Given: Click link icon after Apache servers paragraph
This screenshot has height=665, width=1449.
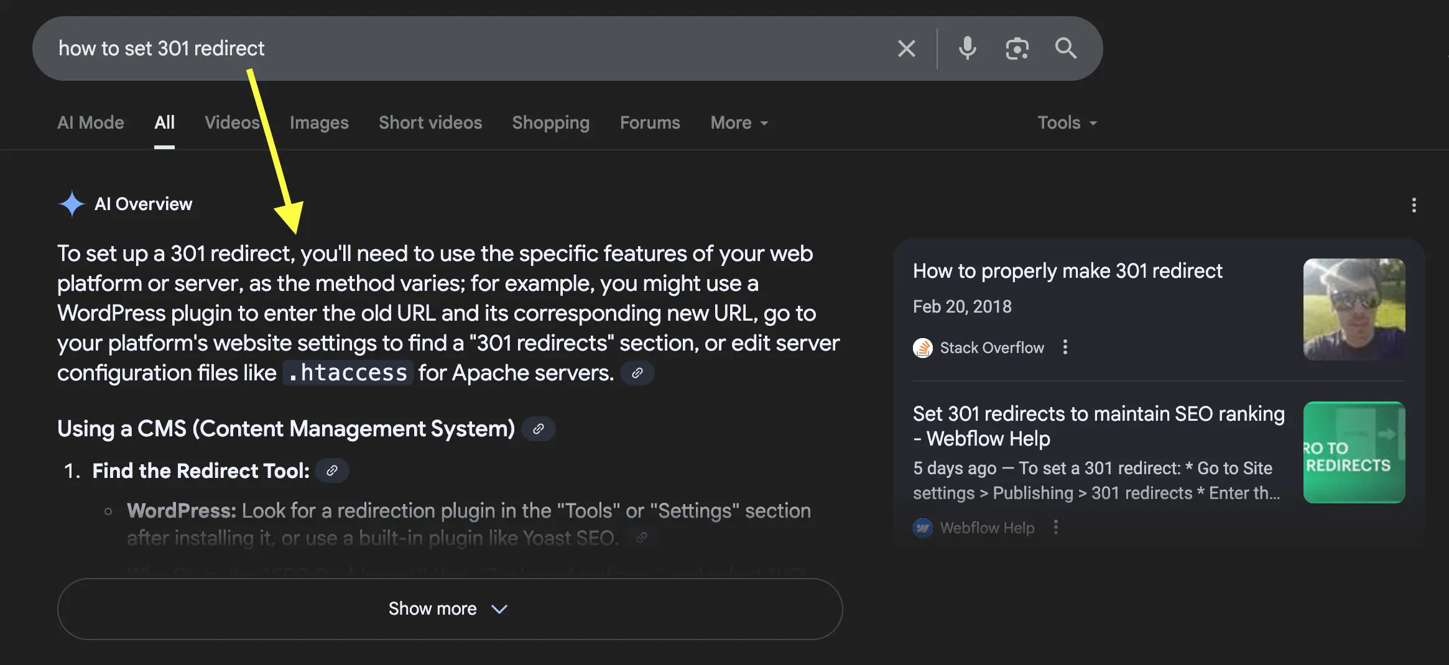Looking at the screenshot, I should [637, 373].
